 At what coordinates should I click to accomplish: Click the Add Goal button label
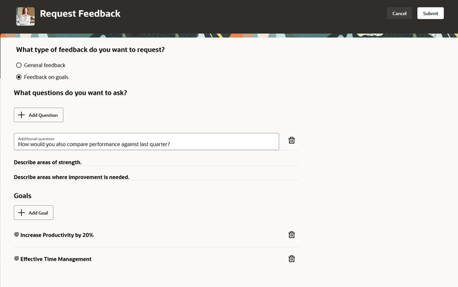38,213
